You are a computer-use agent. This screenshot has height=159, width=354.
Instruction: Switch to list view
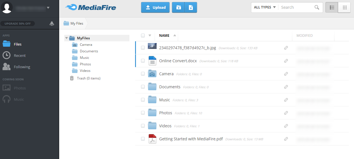[332, 7]
